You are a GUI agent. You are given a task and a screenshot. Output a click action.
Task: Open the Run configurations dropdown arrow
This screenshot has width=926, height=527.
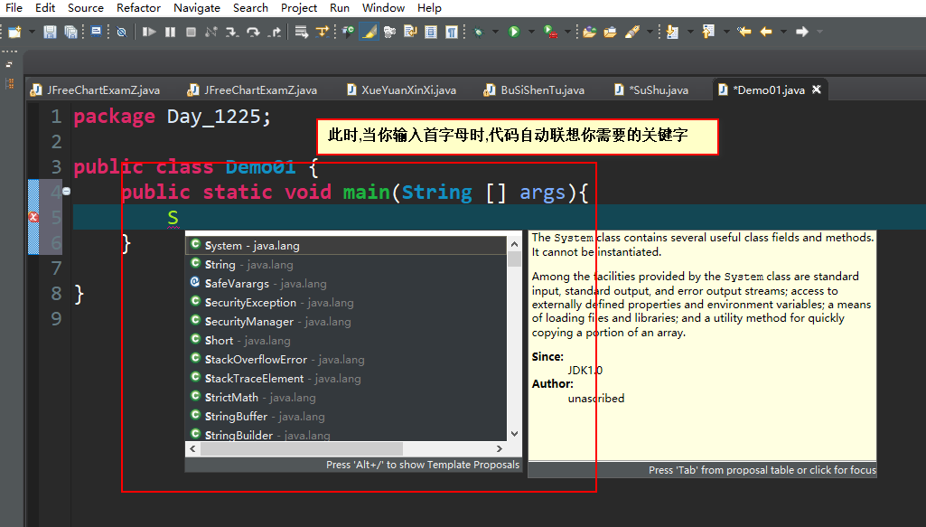pyautogui.click(x=531, y=32)
